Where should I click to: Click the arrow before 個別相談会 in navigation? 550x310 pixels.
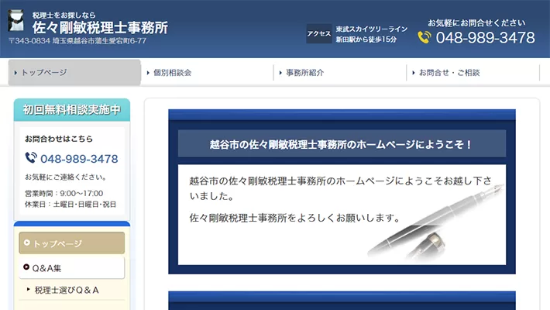[x=148, y=73]
